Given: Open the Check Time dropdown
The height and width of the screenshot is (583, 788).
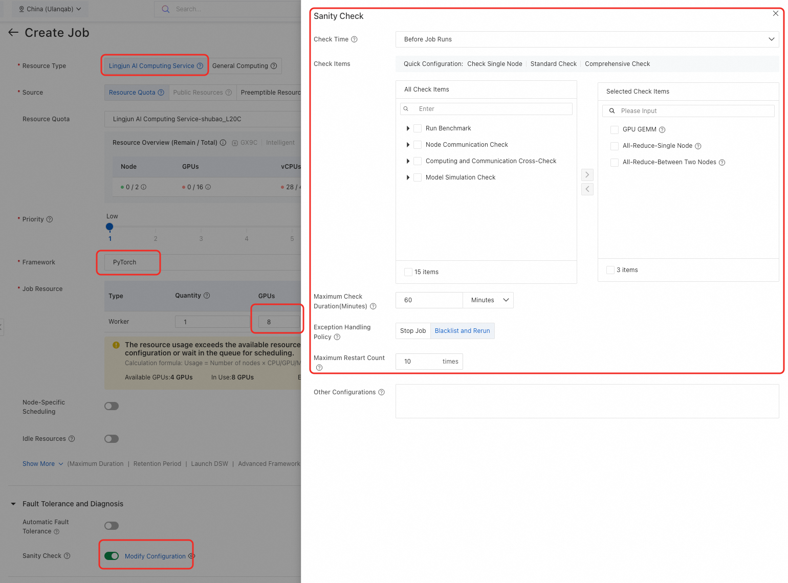Looking at the screenshot, I should click(587, 39).
